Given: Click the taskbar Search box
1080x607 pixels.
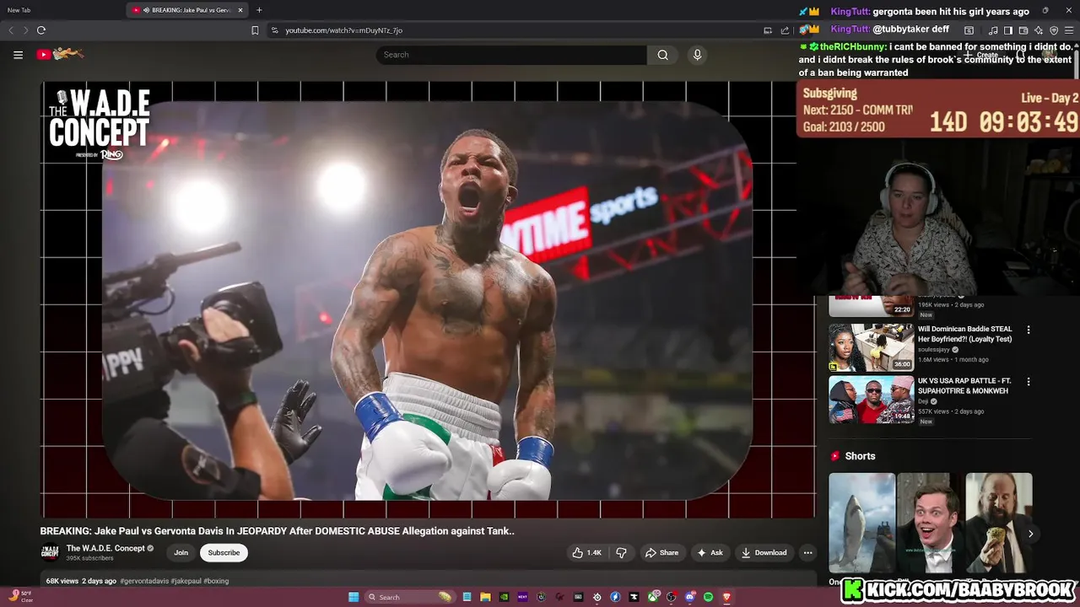Looking at the screenshot, I should [x=410, y=597].
